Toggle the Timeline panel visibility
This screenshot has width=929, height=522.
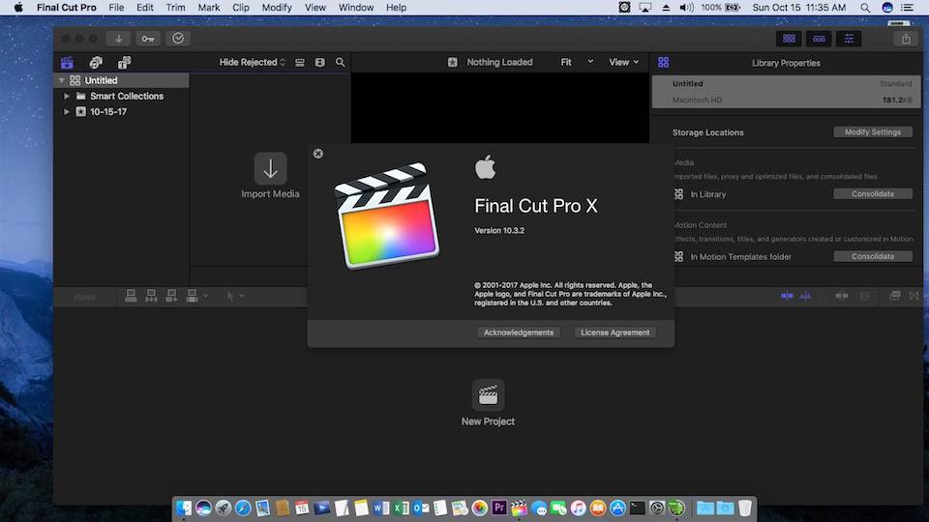[820, 39]
